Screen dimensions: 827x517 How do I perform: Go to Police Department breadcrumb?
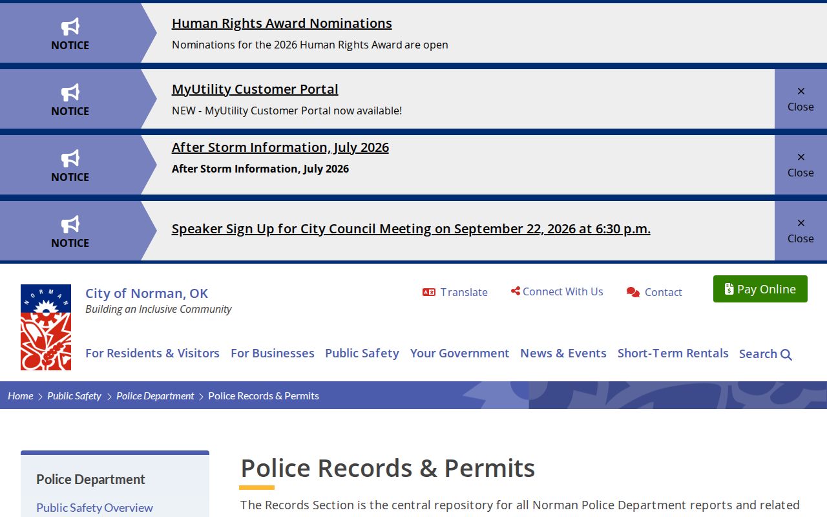click(155, 396)
